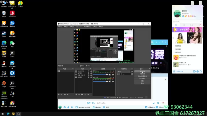
Task: Click the 退出 exit button in Controls
Action: [x=142, y=83]
